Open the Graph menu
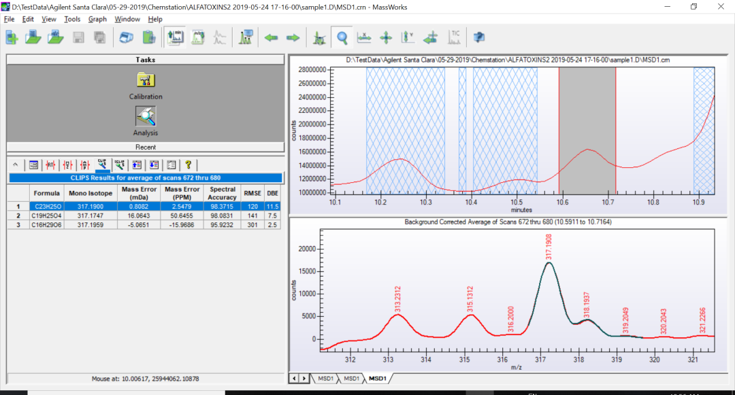 (x=97, y=19)
